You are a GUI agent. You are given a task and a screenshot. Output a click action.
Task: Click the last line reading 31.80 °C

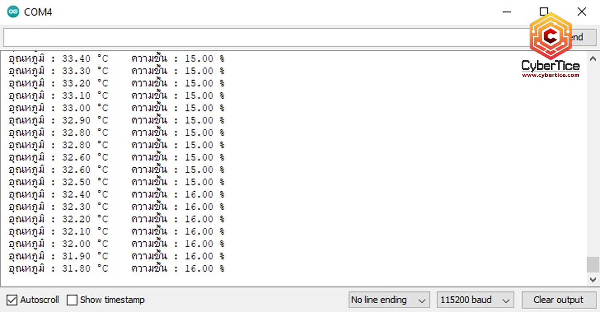tap(116, 268)
